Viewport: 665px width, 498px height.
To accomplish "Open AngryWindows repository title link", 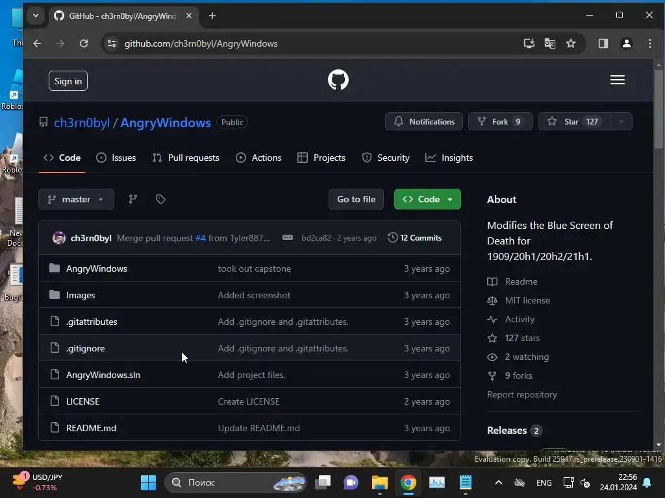I will click(166, 123).
